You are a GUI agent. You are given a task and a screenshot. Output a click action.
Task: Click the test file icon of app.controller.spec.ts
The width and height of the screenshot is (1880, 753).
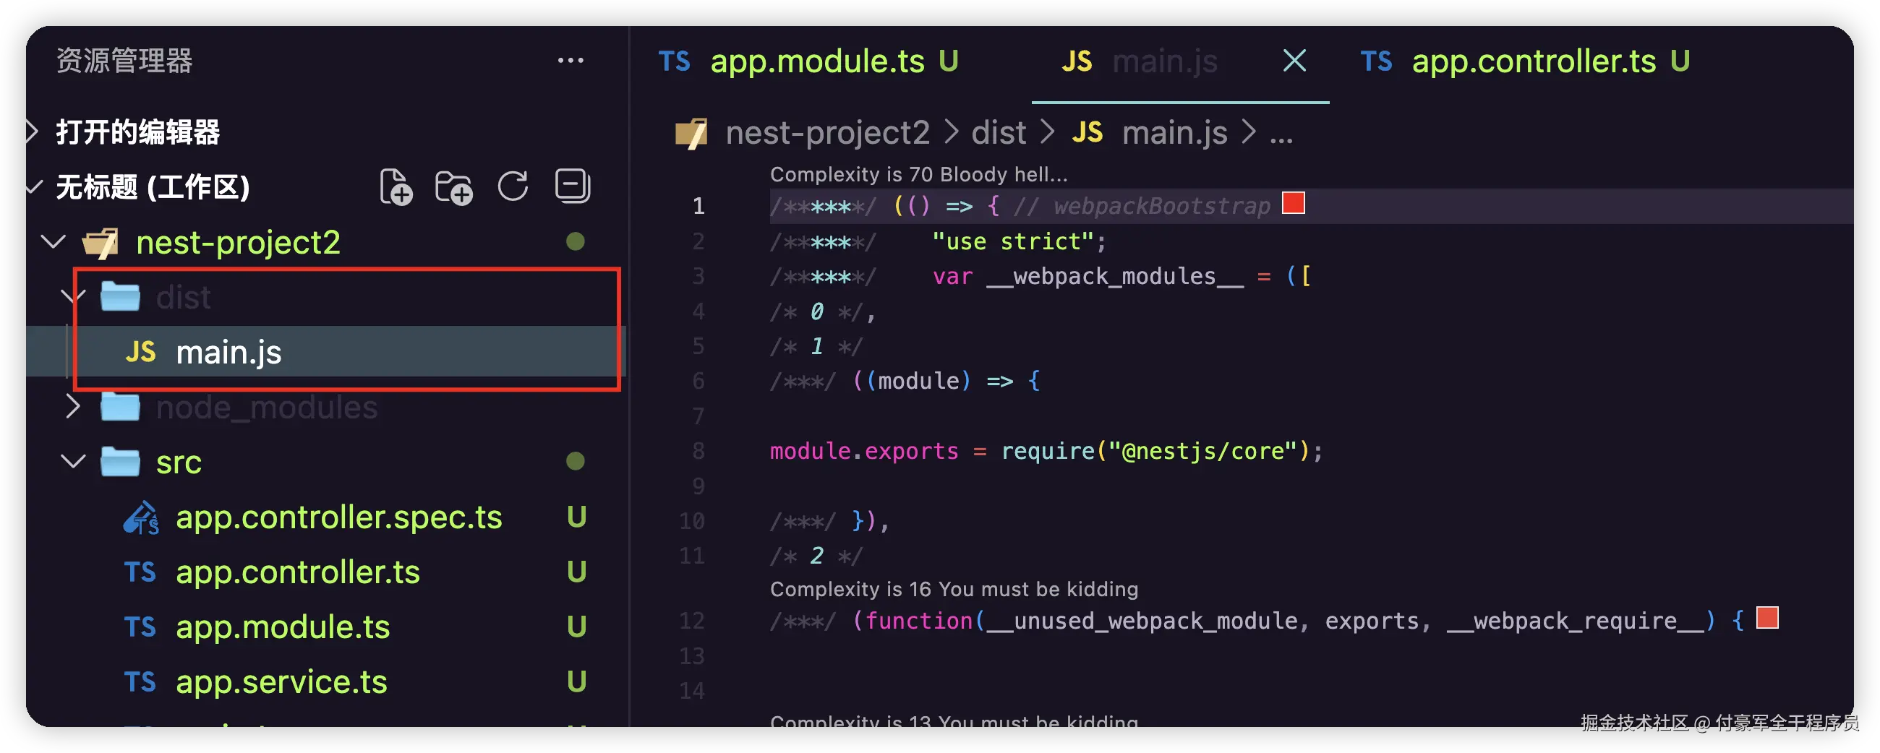(x=141, y=517)
